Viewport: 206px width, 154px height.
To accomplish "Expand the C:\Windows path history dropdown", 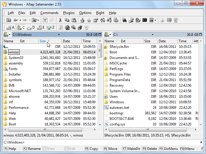I will pyautogui.click(x=59, y=35).
